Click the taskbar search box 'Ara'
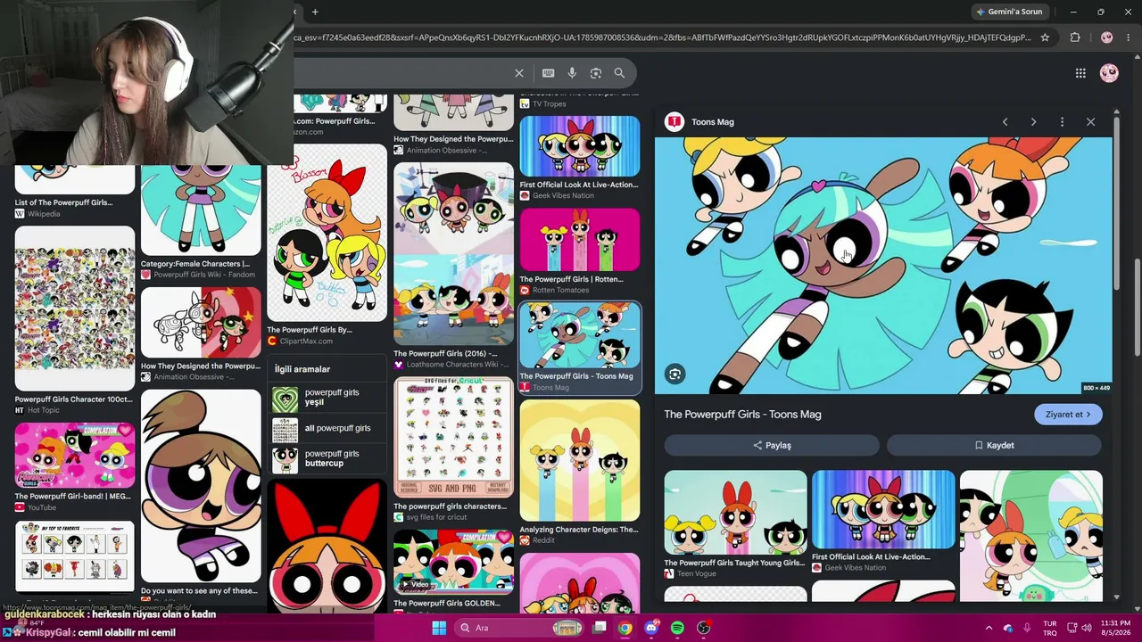Viewport: 1142px width, 642px height. pos(520,628)
